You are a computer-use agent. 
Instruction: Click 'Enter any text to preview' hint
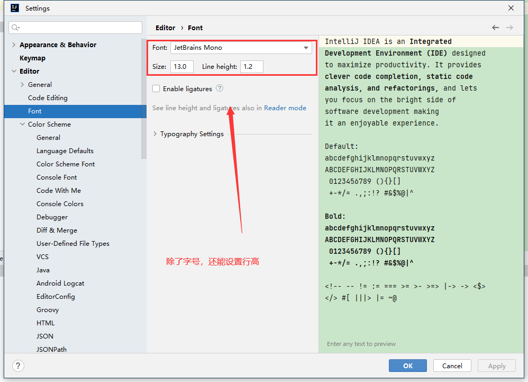[361, 344]
